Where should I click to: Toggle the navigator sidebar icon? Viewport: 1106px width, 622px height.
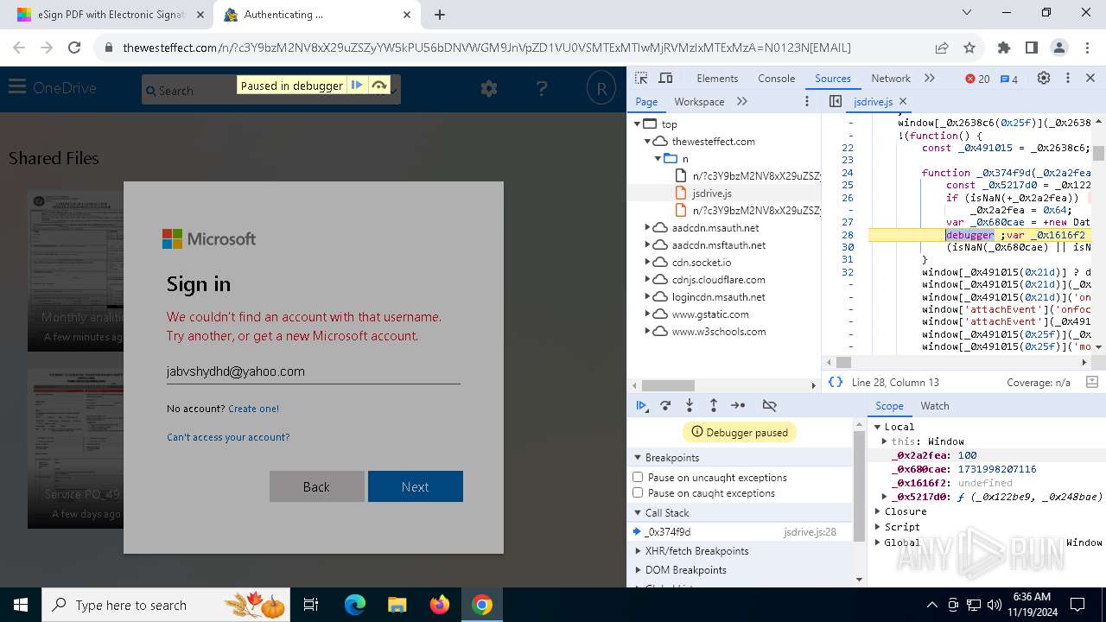tap(835, 101)
